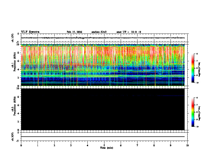
Task: Click the ch.2 colorbar label 'log(PSD)(V²/Hz)'
Action: tap(200, 113)
